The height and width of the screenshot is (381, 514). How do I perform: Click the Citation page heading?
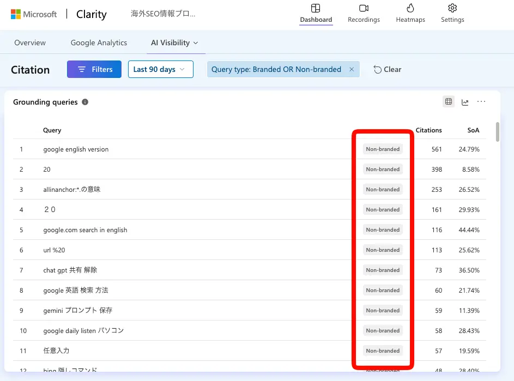coord(30,70)
